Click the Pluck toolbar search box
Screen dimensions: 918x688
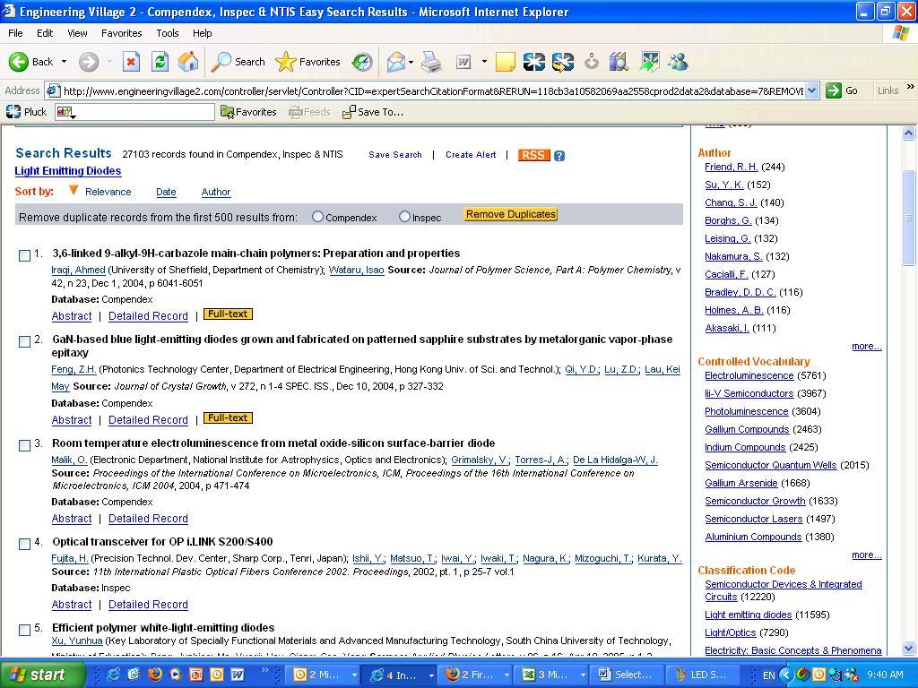tap(134, 112)
